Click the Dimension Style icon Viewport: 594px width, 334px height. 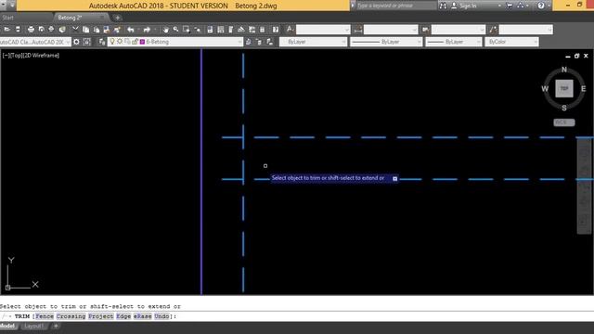click(x=358, y=30)
